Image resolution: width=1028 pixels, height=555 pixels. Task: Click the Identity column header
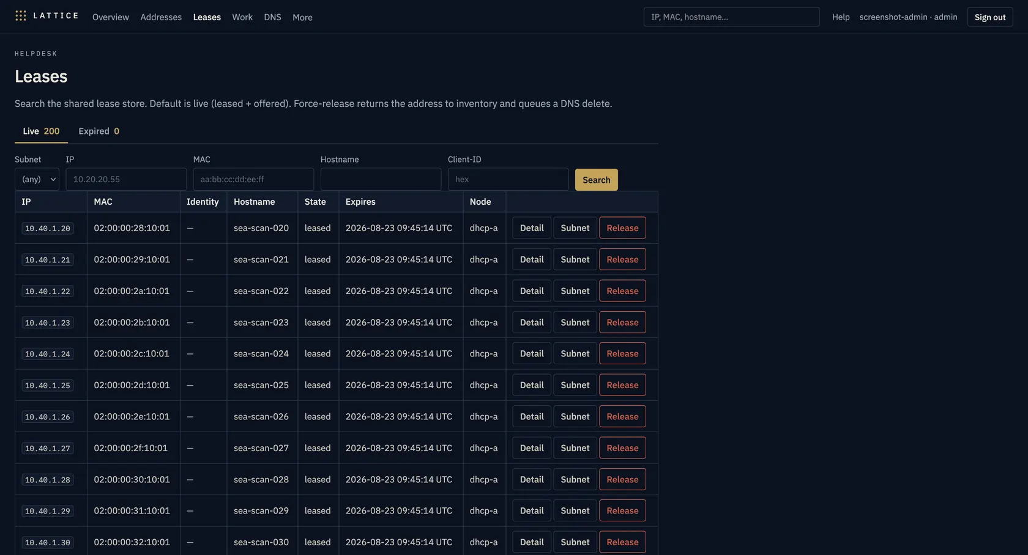click(x=203, y=202)
